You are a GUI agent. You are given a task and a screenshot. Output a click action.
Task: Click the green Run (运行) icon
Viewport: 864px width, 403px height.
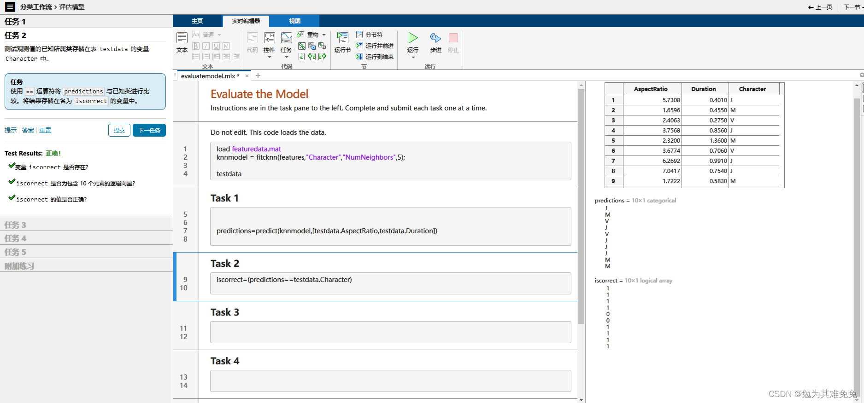click(x=413, y=38)
